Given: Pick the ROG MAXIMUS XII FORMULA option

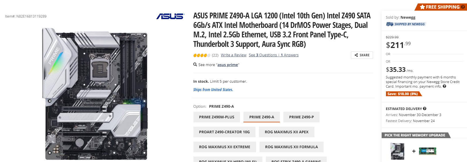Looking at the screenshot, I should 291,147.
